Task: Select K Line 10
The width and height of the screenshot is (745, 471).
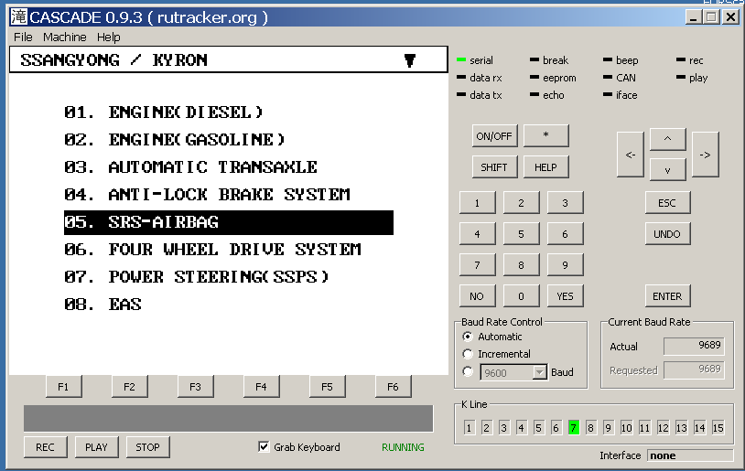Action: [x=626, y=428]
